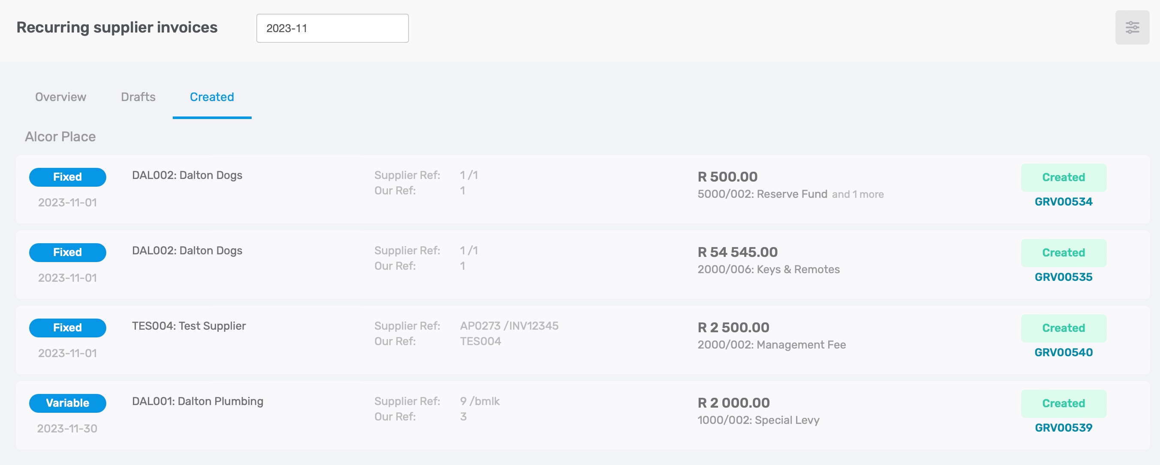This screenshot has height=465, width=1160.
Task: Expand "and 1 more" on Reserve Fund
Action: click(x=857, y=194)
